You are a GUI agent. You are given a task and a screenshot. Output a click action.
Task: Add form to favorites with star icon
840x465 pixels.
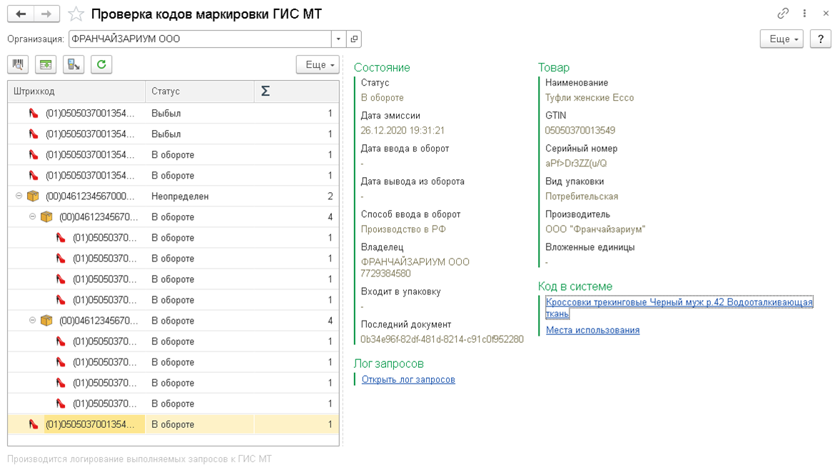pyautogui.click(x=76, y=14)
